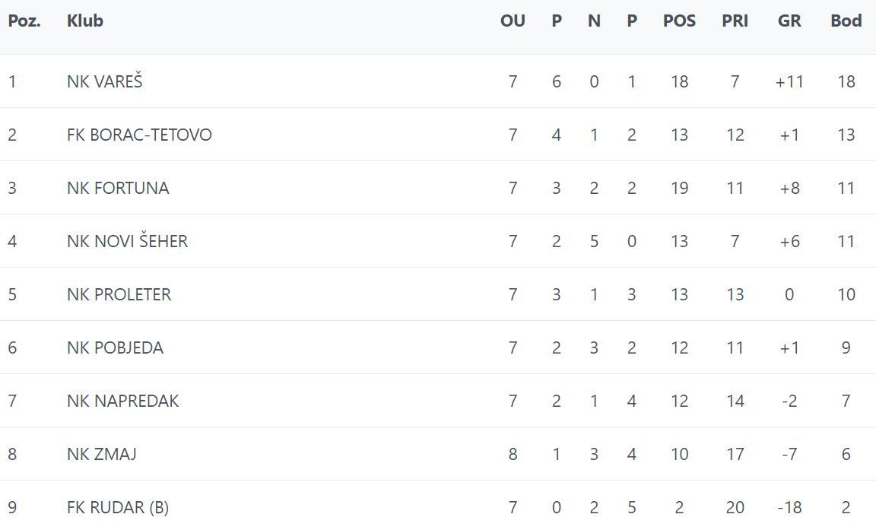876x530 pixels.
Task: Click the Klub column header
Action: click(x=85, y=21)
